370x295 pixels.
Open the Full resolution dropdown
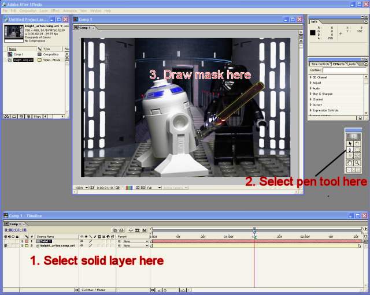tap(154, 188)
